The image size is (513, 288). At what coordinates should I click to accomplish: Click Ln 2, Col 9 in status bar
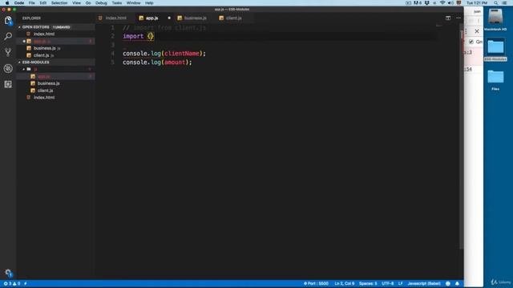[x=344, y=283]
